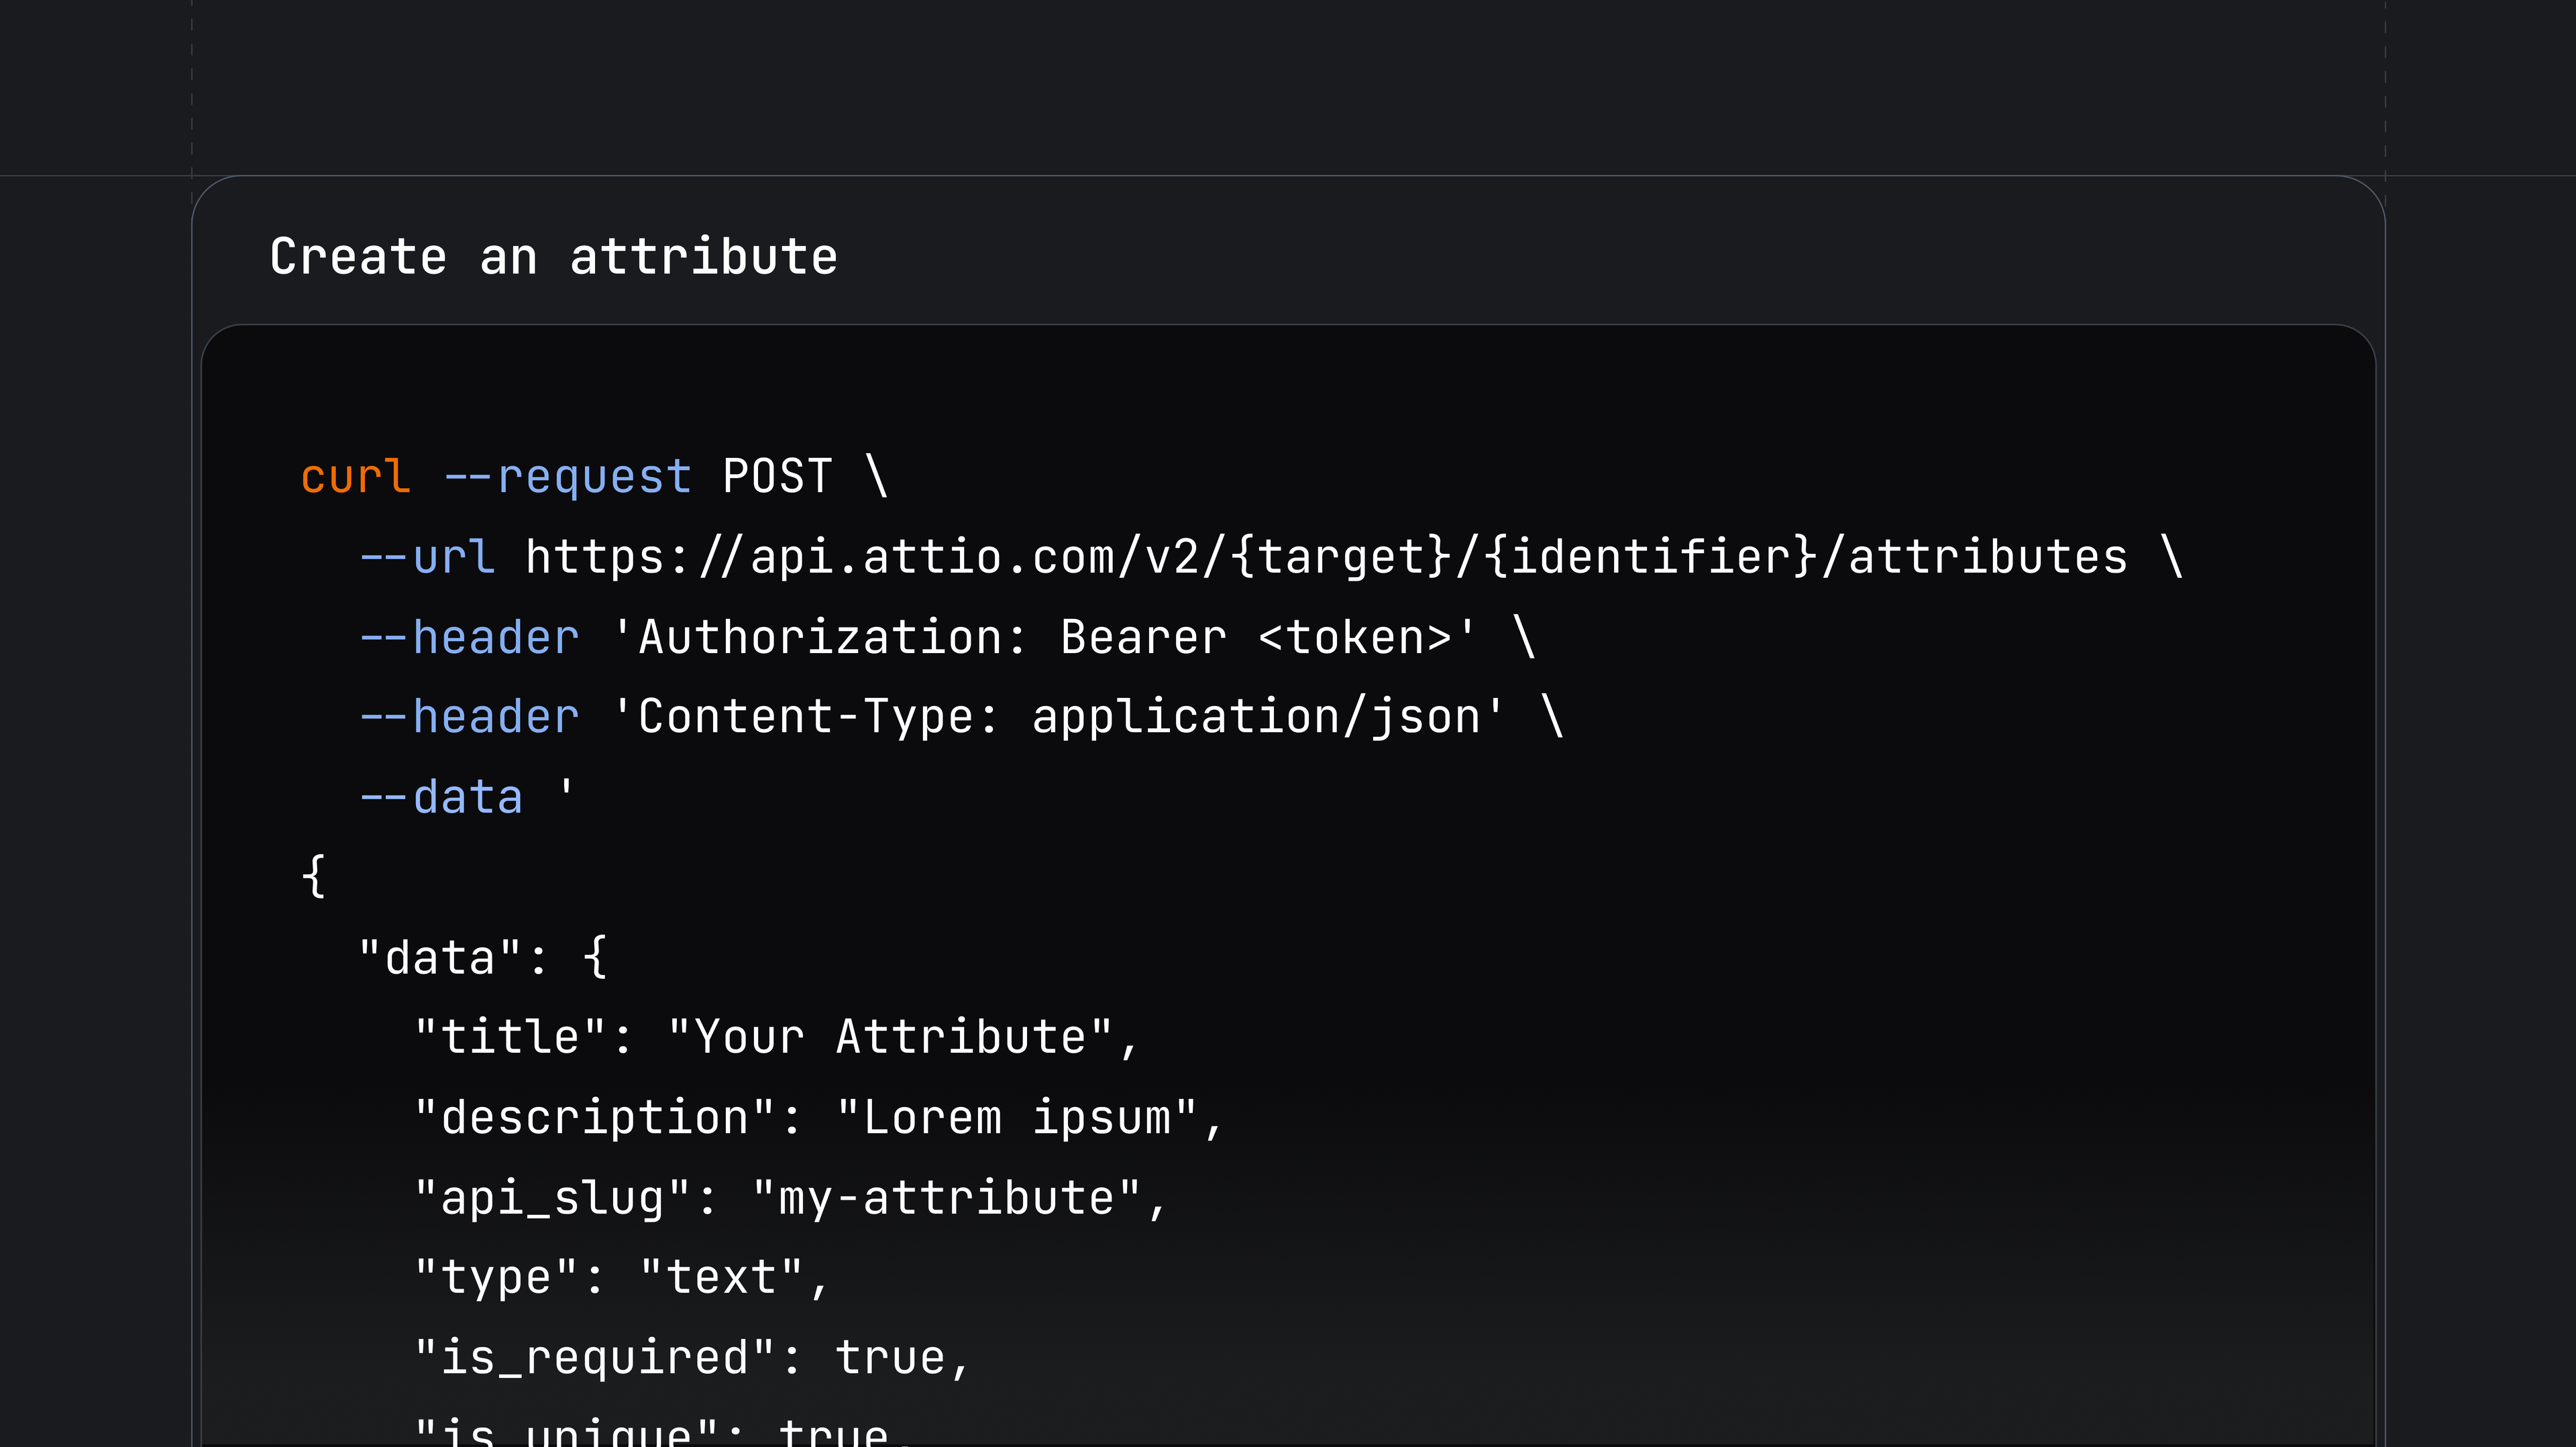Click the first --header flag
This screenshot has width=2576, height=1447.
pyautogui.click(x=469, y=638)
